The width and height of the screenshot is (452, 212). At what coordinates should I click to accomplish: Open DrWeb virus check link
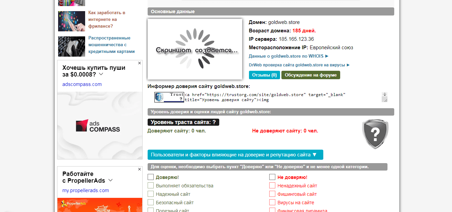tap(299, 65)
